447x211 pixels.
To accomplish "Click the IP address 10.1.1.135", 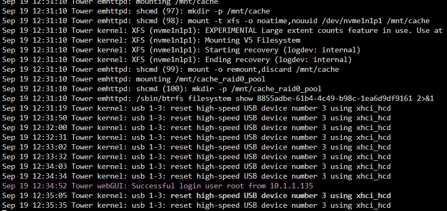I will pyautogui.click(x=292, y=186).
